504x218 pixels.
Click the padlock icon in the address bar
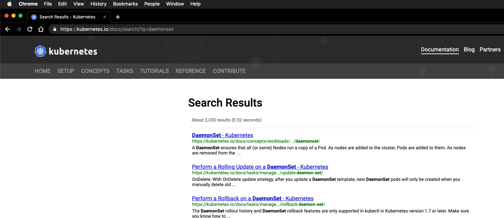(54, 29)
